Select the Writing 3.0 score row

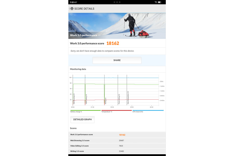click(x=117, y=151)
